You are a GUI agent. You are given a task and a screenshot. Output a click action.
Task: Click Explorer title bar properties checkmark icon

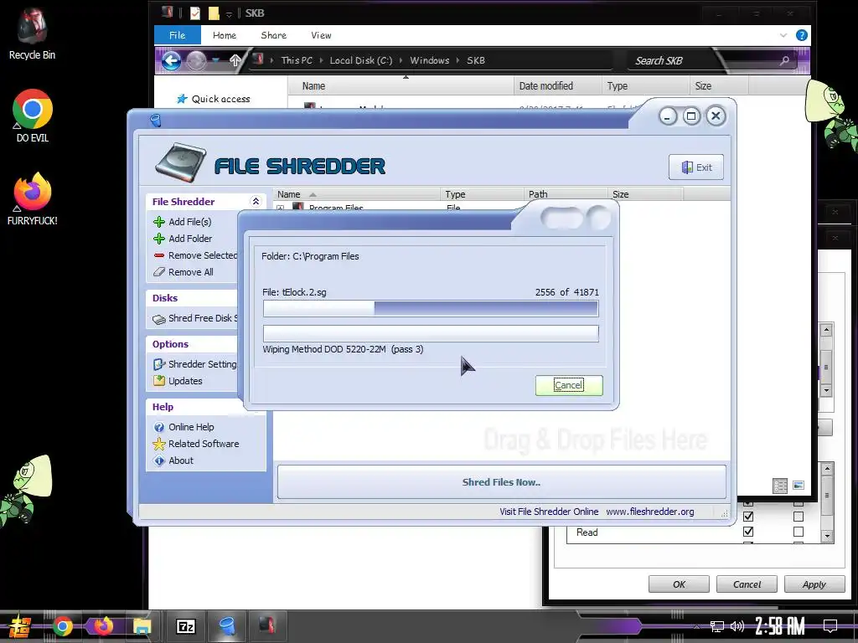pos(194,13)
